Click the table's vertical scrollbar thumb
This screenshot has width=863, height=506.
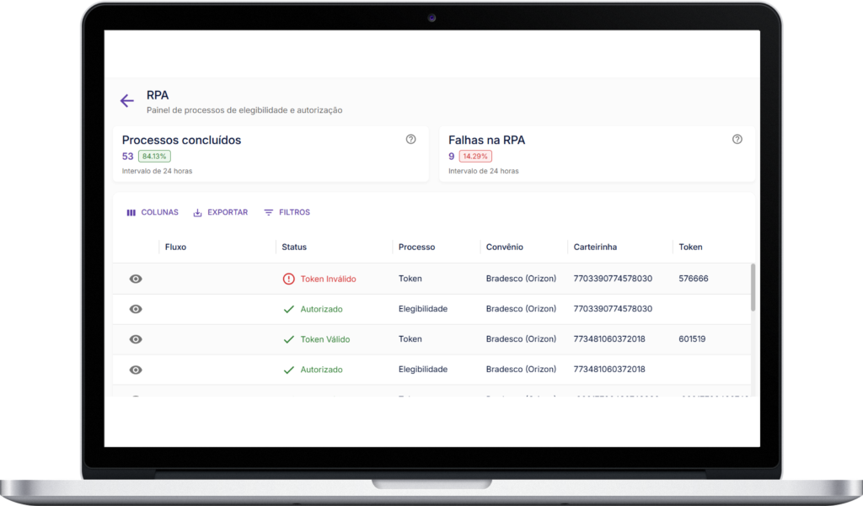[x=753, y=287]
